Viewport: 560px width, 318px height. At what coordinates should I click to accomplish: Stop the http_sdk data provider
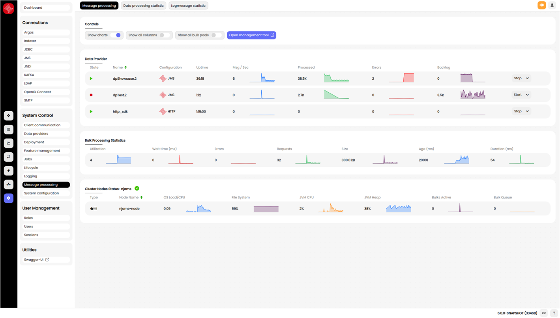coord(518,112)
